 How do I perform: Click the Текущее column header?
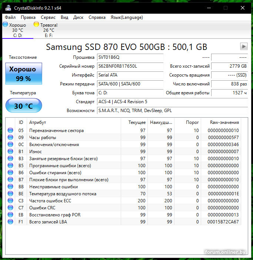[134, 122]
